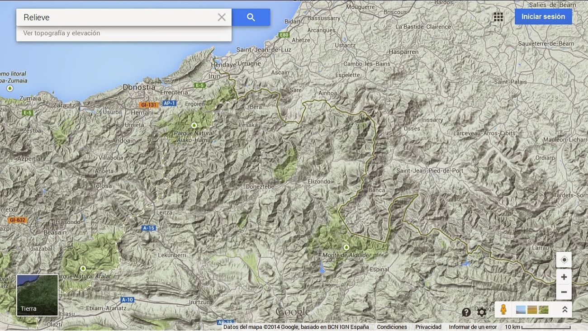Click the GI-131 road shield
Image resolution: width=588 pixels, height=331 pixels.
(x=148, y=105)
